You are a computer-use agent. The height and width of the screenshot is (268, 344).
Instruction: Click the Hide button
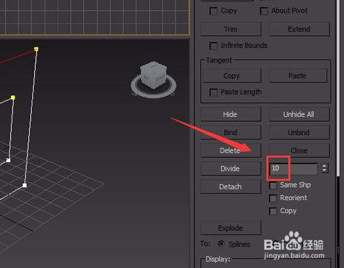[230, 114]
